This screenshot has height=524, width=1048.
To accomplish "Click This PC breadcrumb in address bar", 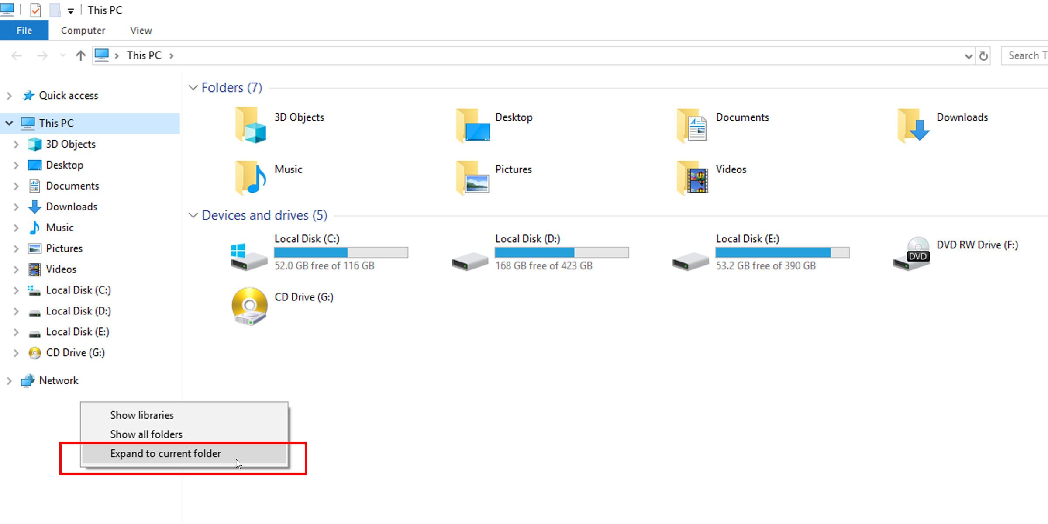I will tap(144, 55).
